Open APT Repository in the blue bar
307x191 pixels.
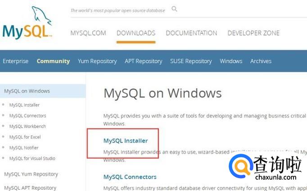pyautogui.click(x=143, y=61)
